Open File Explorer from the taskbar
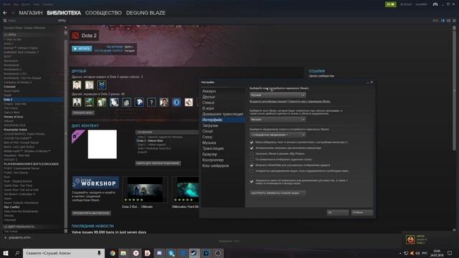 123,253
